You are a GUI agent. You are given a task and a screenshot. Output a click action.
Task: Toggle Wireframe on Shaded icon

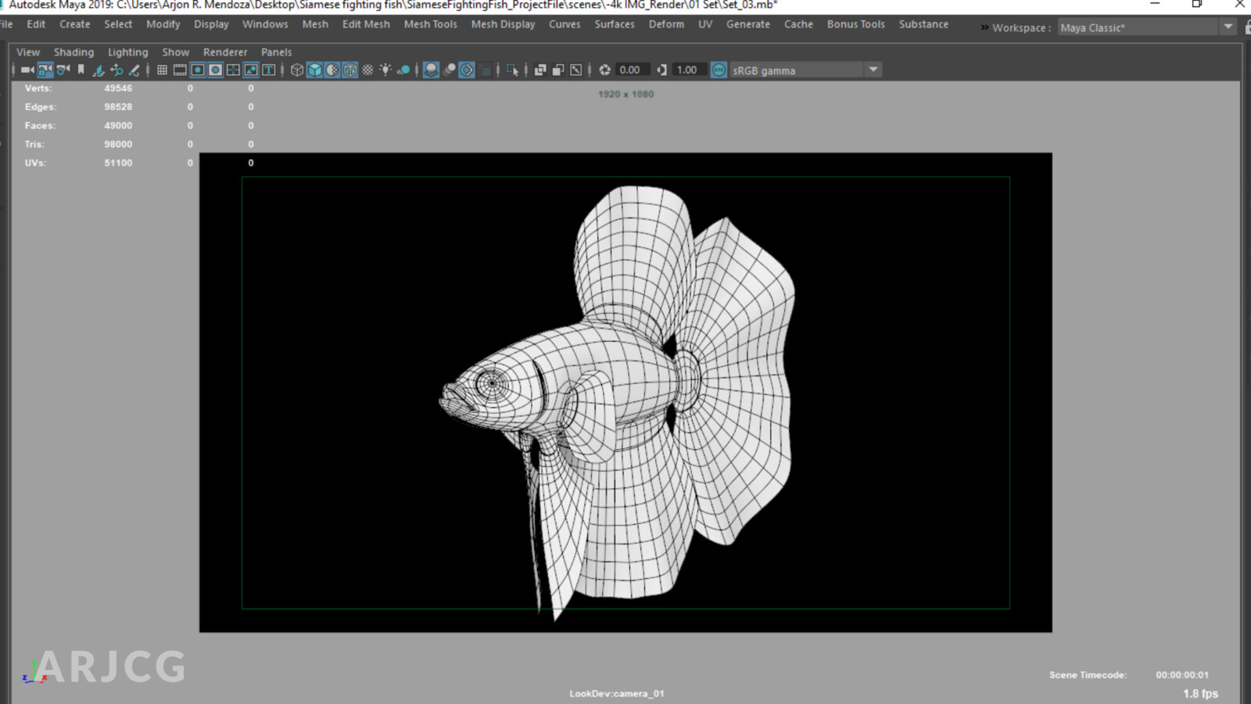350,70
